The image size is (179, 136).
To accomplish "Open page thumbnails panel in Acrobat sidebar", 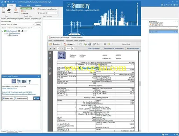I will (50, 53).
